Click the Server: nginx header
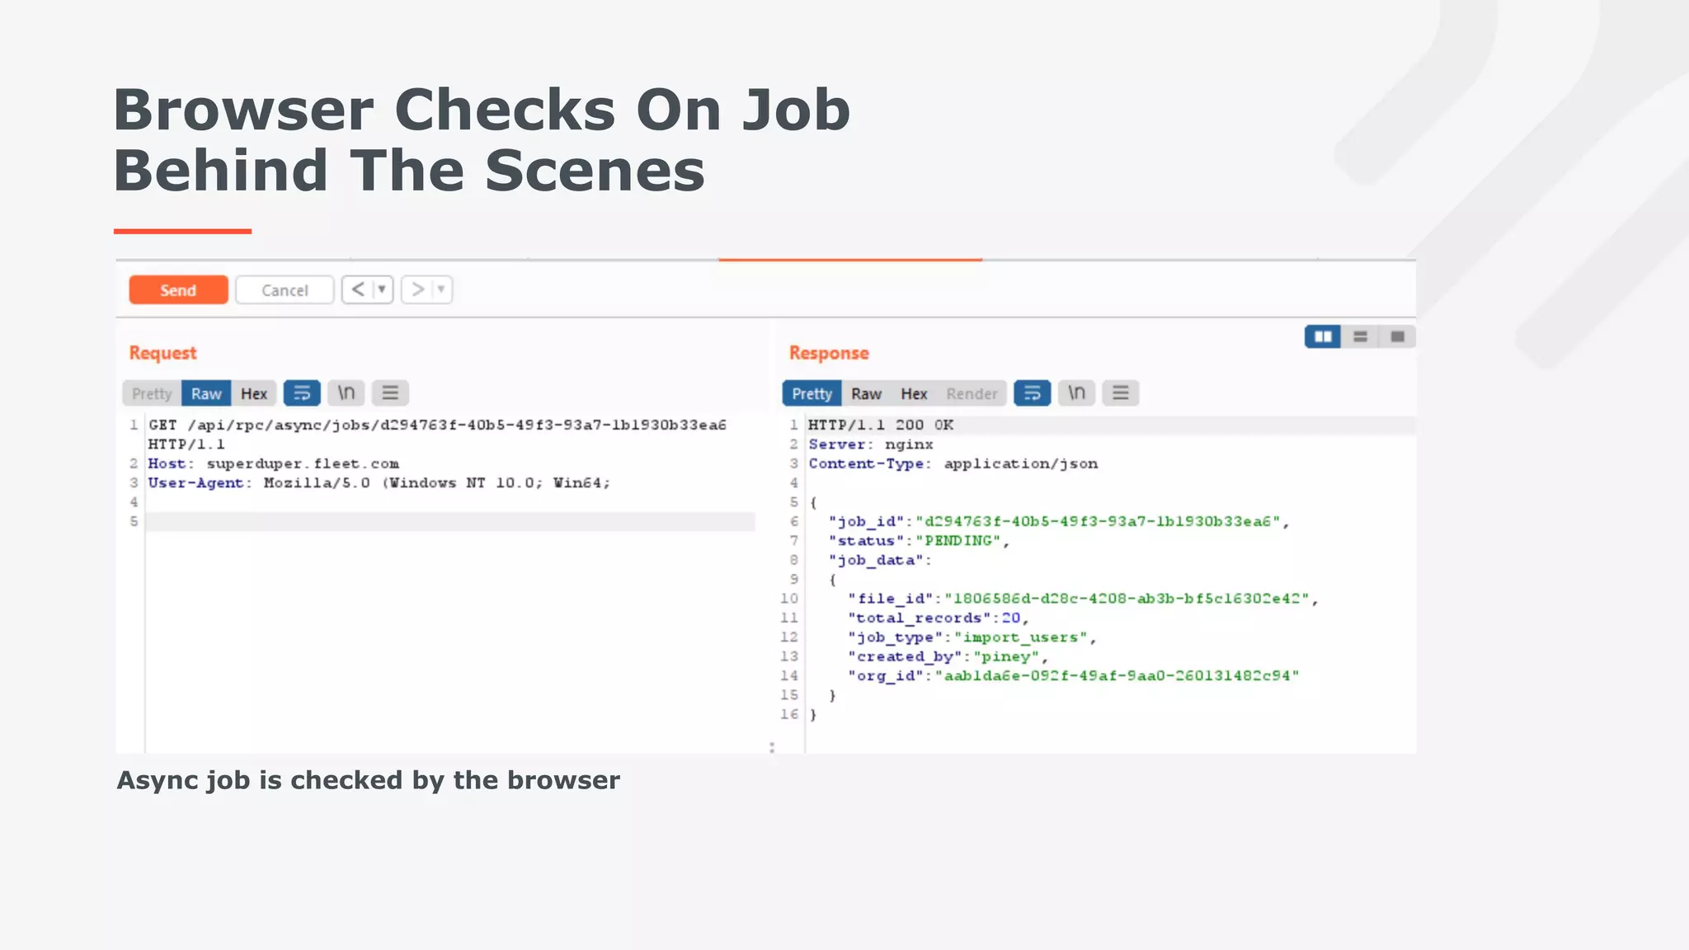The image size is (1689, 950). point(871,444)
